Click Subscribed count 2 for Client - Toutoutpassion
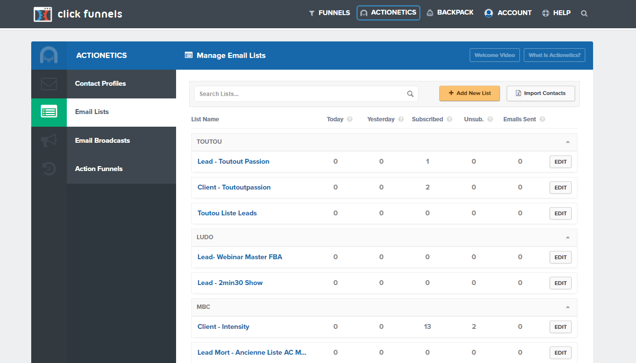This screenshot has width=636, height=363. [x=427, y=188]
